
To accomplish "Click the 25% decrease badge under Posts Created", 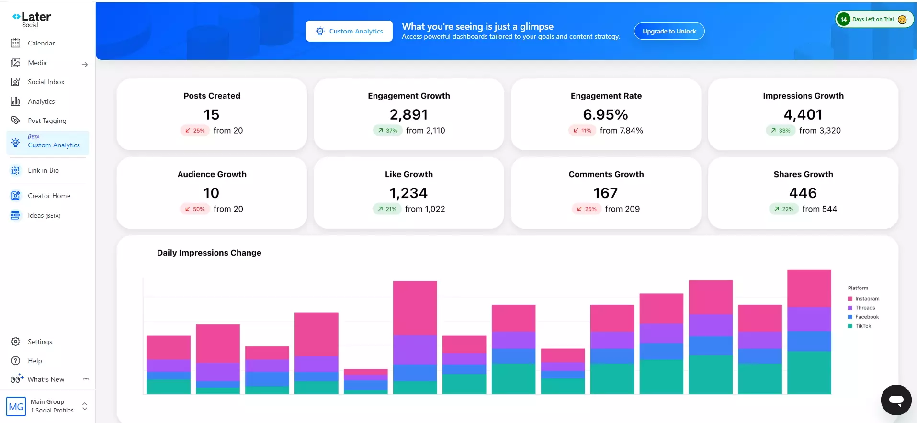I will 195,131.
